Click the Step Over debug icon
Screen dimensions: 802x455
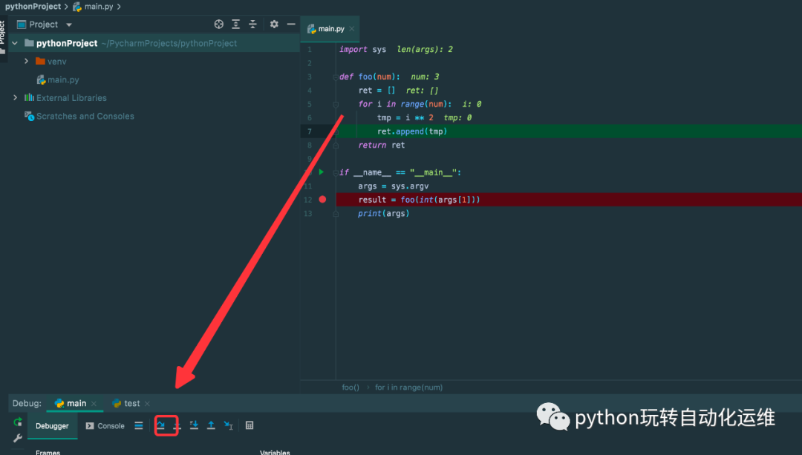[x=160, y=425]
